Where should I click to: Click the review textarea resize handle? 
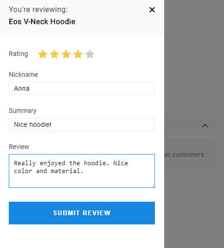pyautogui.click(x=154, y=186)
